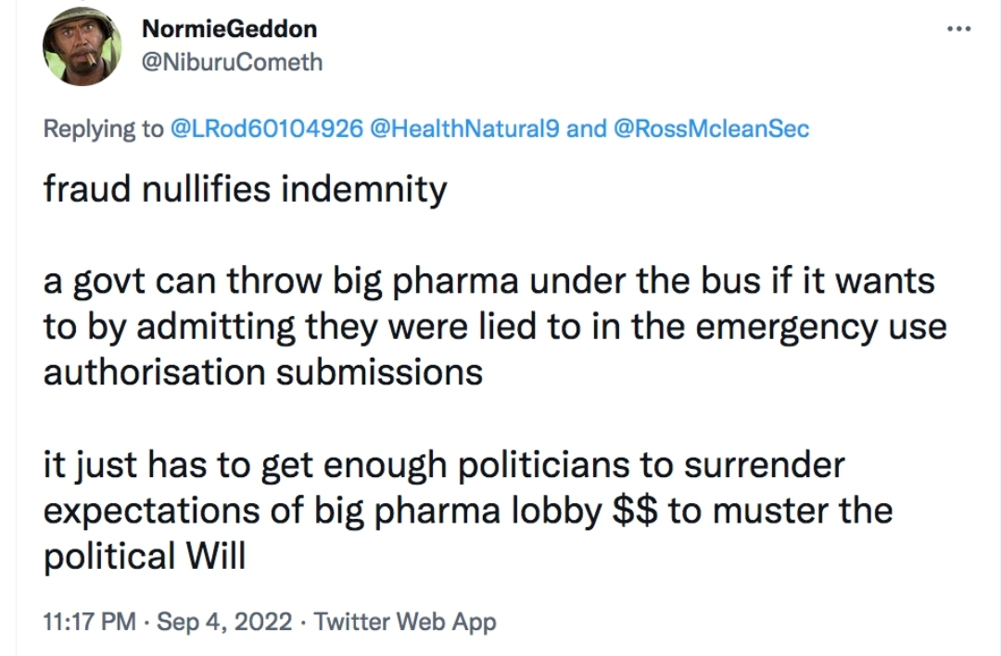1001x656 pixels.
Task: Click the 11:17 PM timestamp
Action: pos(89,622)
